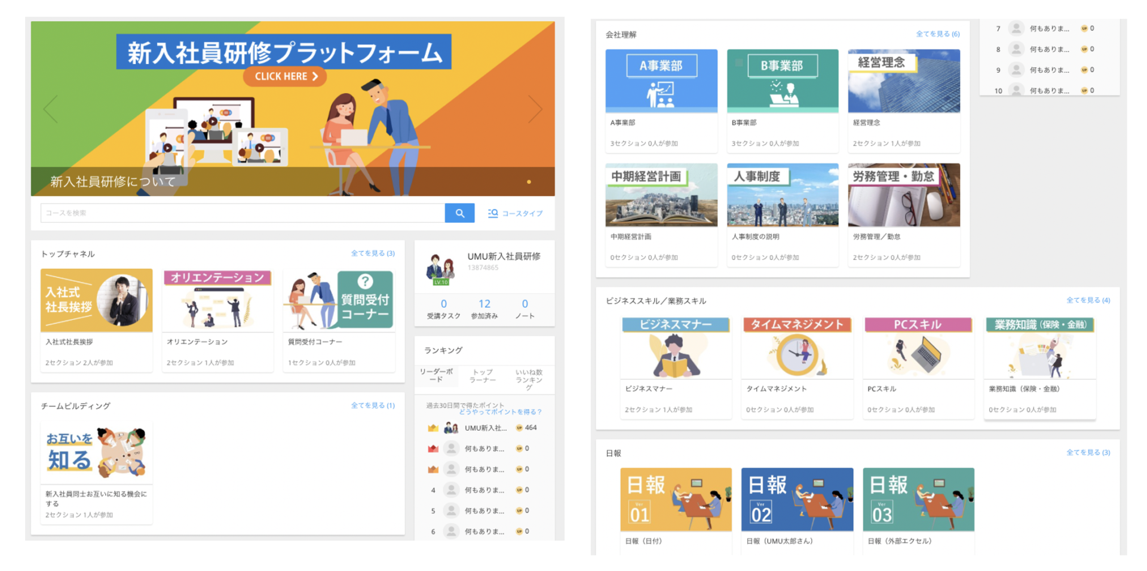
Task: Click 全てを見る (3) in the 日報 section
Action: pyautogui.click(x=1088, y=452)
